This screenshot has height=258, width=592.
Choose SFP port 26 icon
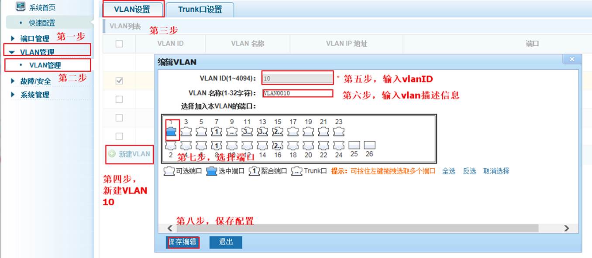[x=369, y=145]
